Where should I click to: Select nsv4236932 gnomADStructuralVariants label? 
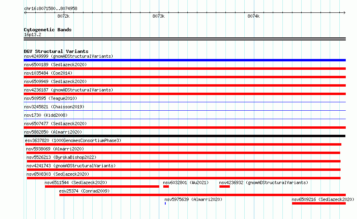coord(264,182)
